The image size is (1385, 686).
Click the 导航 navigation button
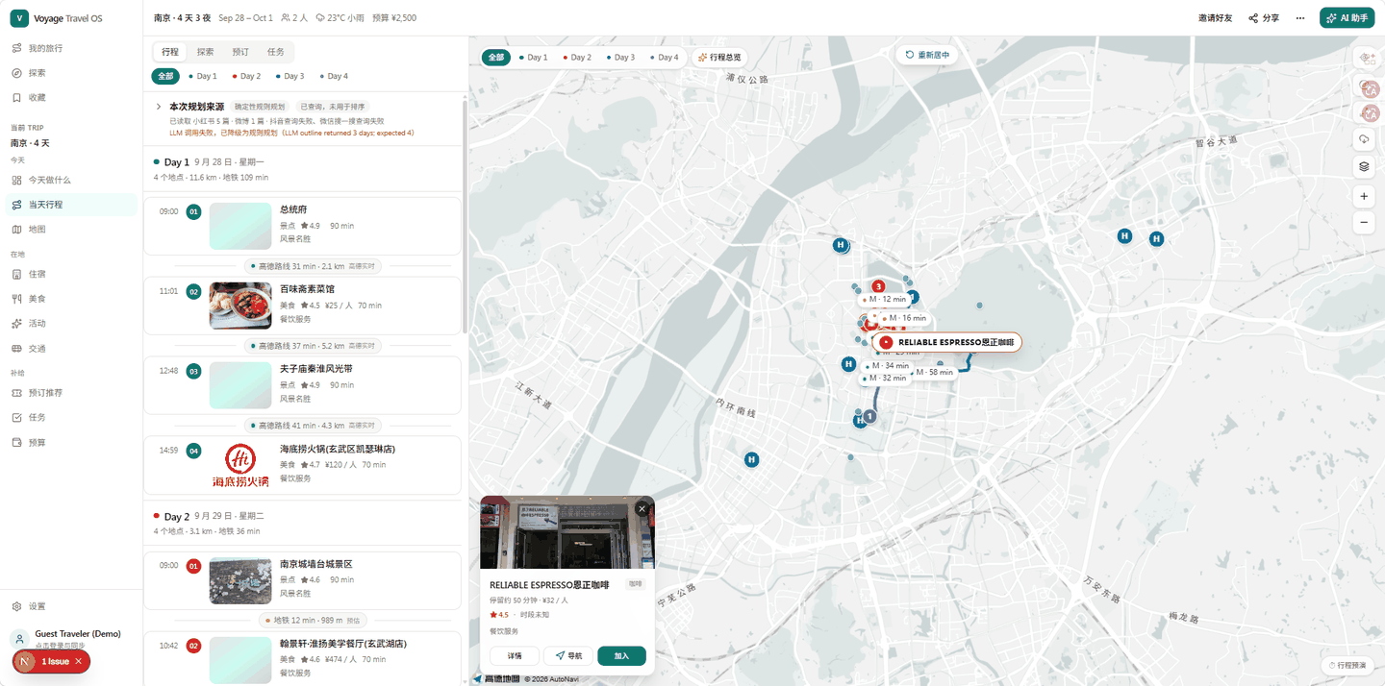click(568, 656)
